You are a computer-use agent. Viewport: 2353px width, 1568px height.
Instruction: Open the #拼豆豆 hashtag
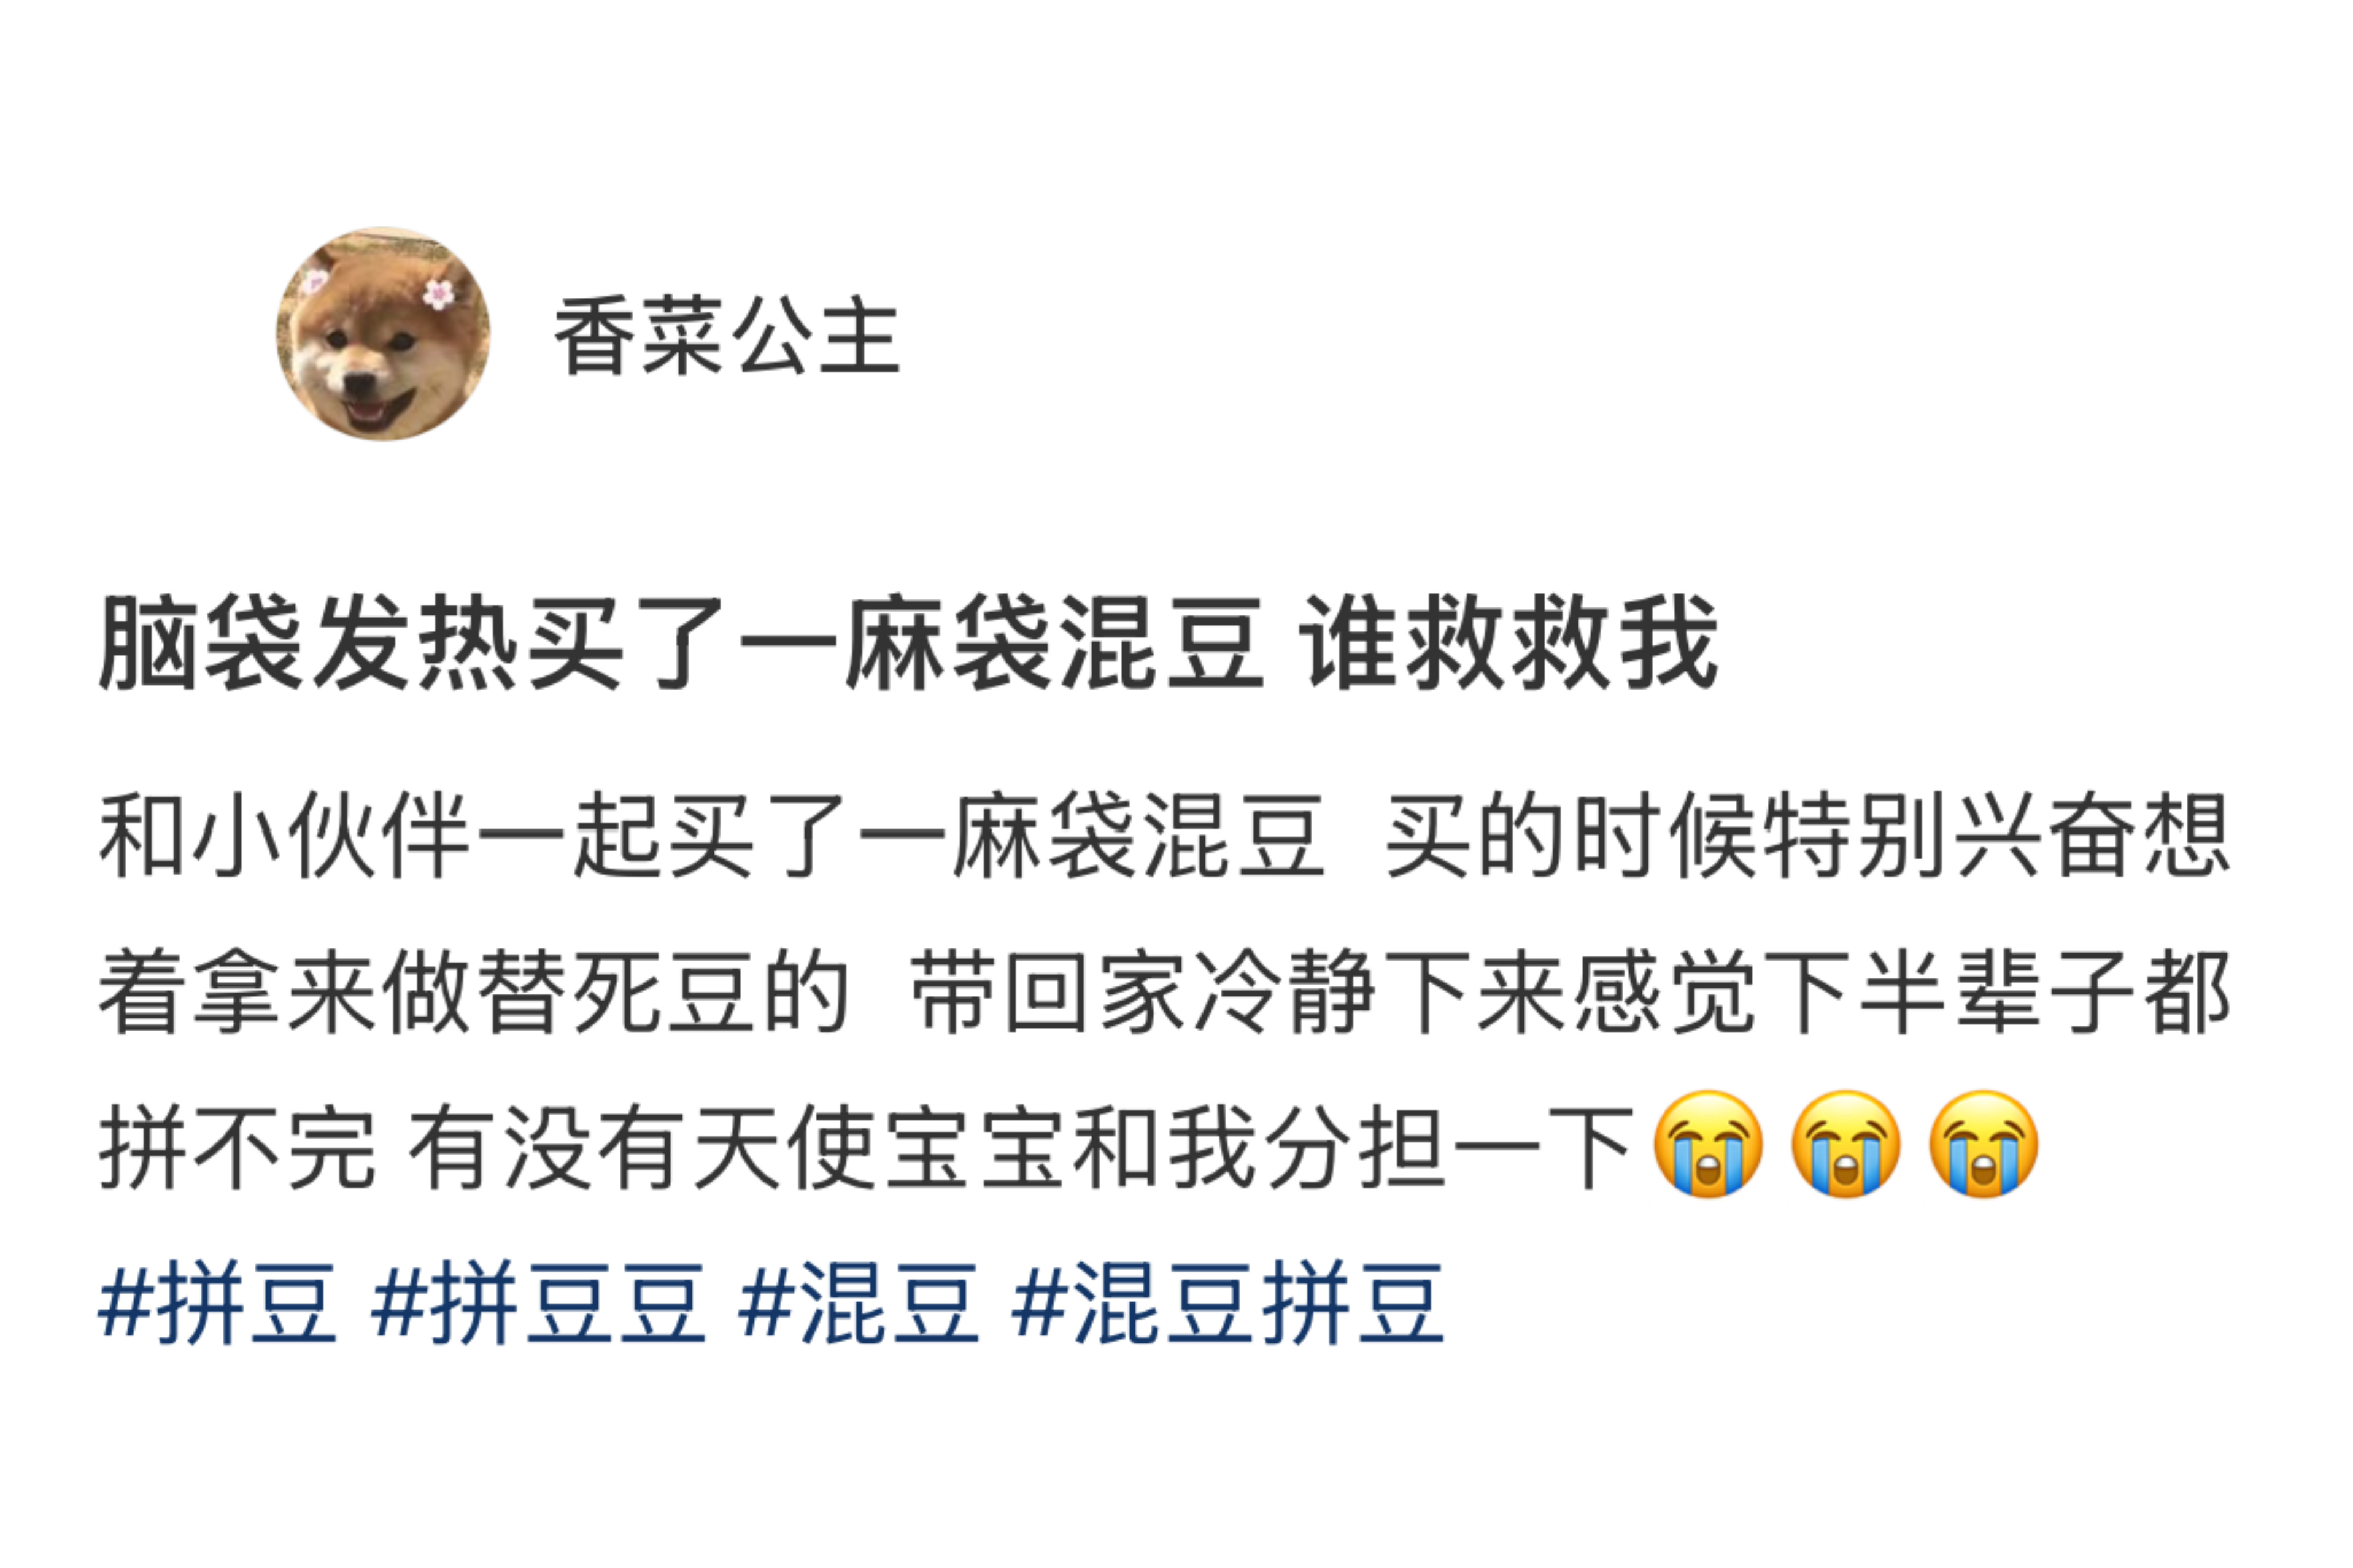[539, 1303]
